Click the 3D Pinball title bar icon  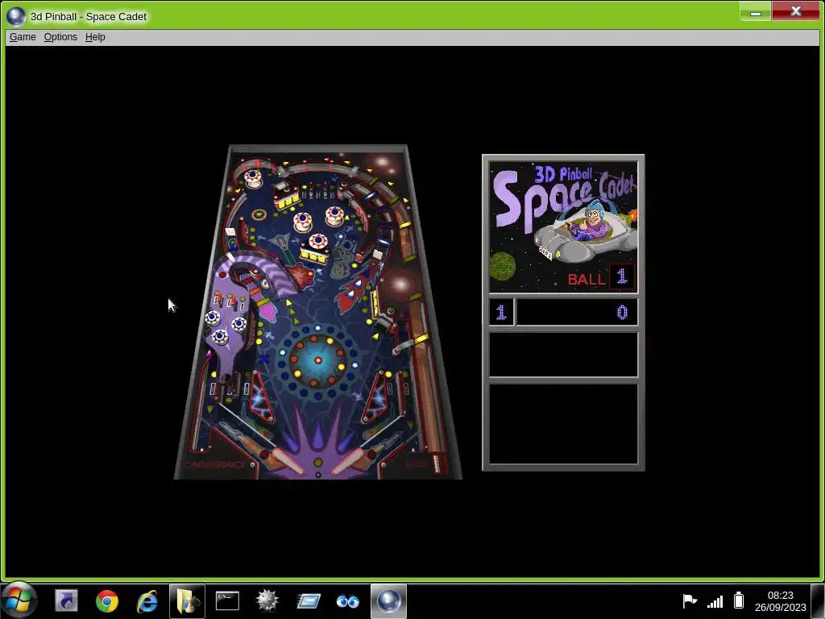(16, 16)
